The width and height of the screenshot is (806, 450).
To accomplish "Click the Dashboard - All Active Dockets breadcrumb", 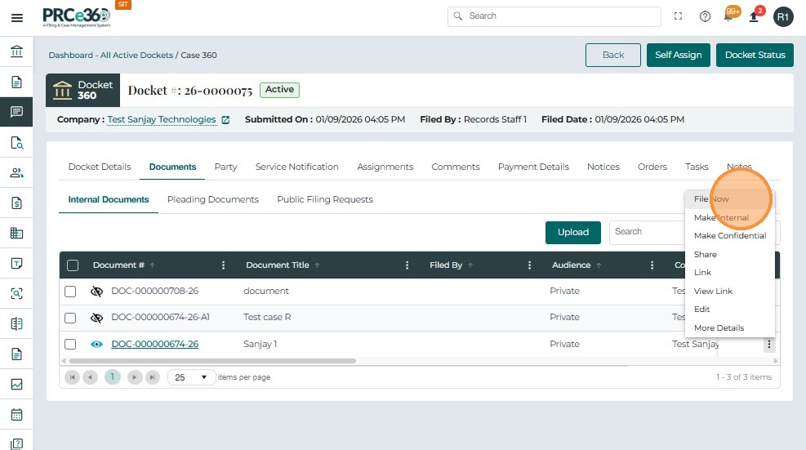I will 110,55.
